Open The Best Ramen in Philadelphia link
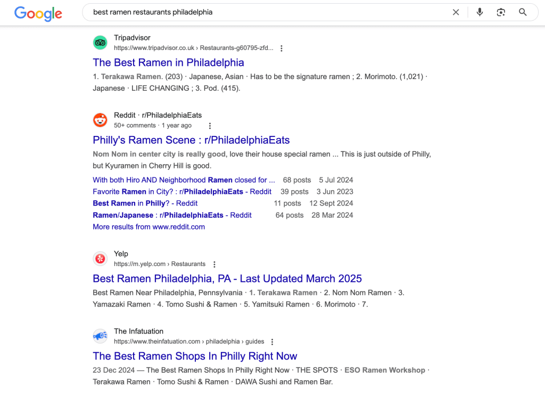 pyautogui.click(x=168, y=63)
